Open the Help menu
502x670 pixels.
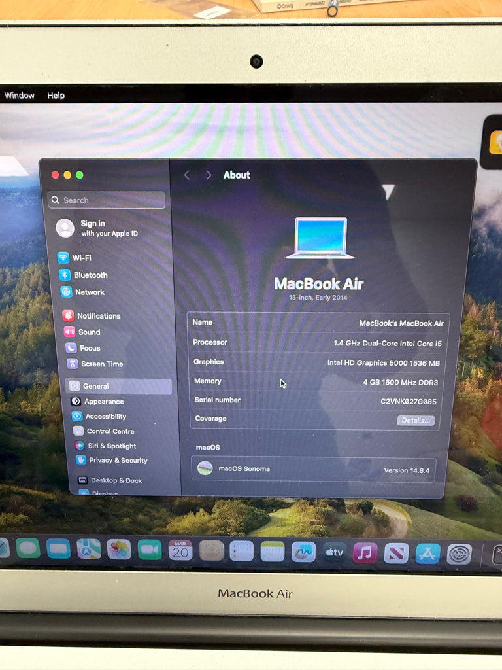[56, 96]
